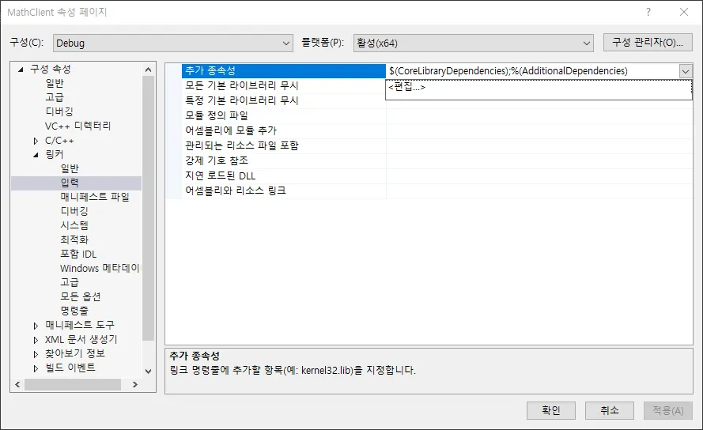Select the C/C++ tree item
Image resolution: width=703 pixels, height=430 pixels.
(x=59, y=141)
